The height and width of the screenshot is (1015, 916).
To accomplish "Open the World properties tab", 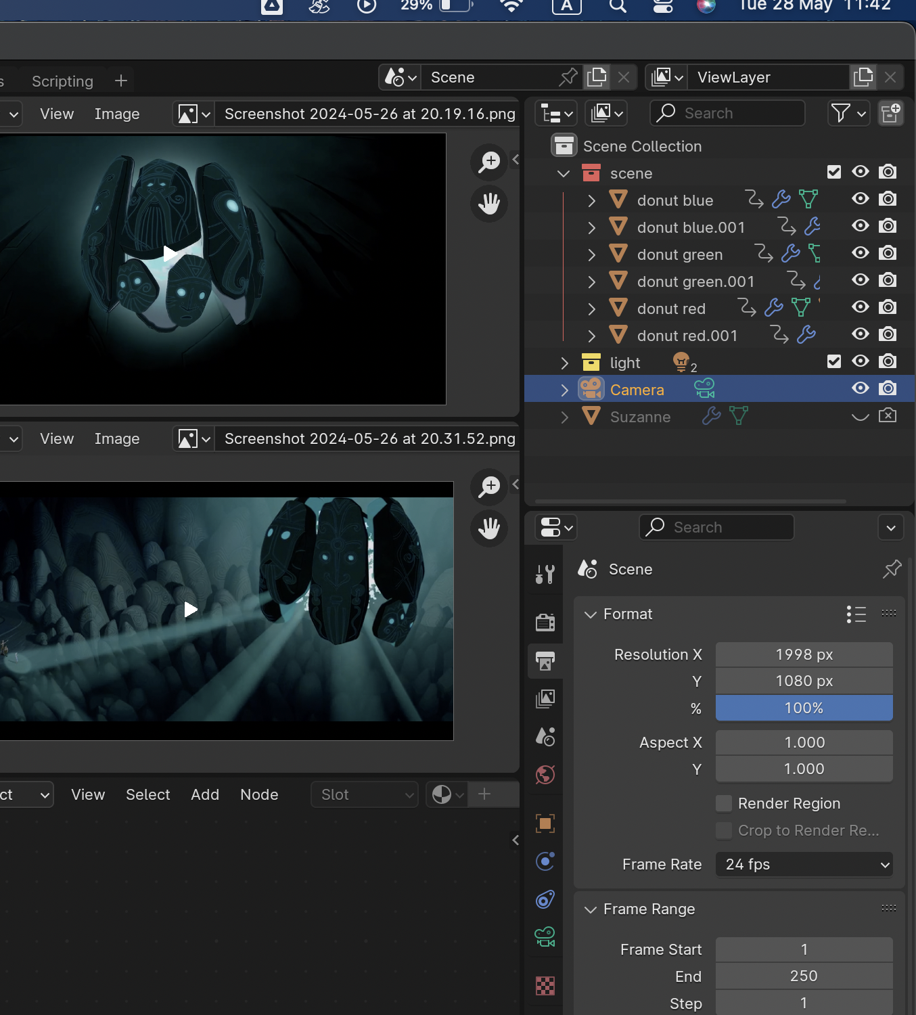I will 545,774.
